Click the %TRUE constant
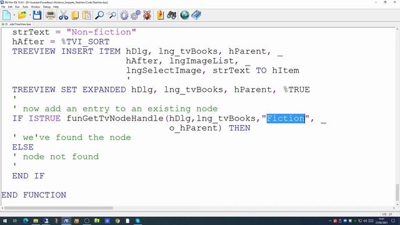This screenshot has width=400, height=225. pos(296,90)
